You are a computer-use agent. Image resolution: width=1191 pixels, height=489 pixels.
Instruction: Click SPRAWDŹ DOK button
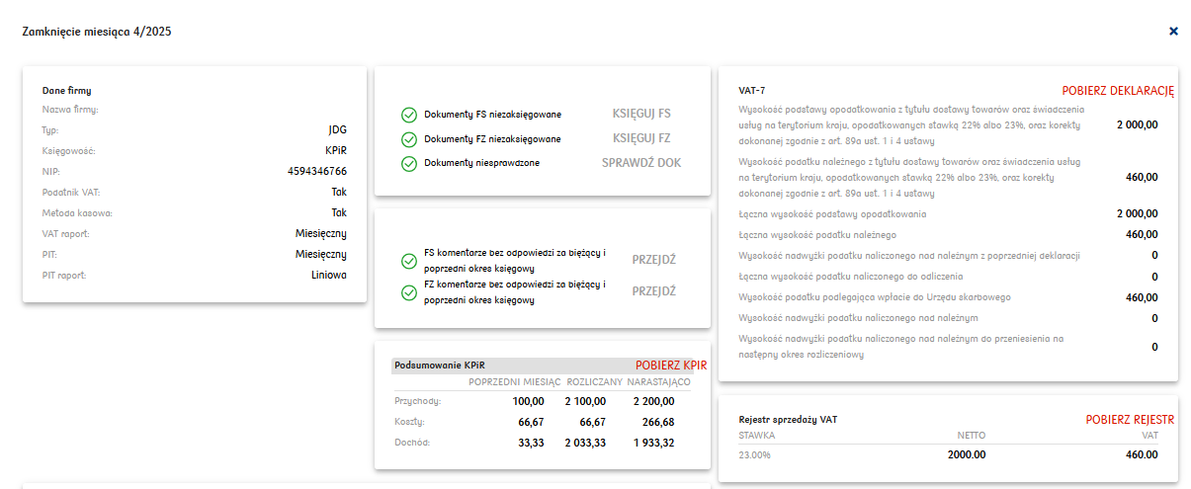(641, 162)
